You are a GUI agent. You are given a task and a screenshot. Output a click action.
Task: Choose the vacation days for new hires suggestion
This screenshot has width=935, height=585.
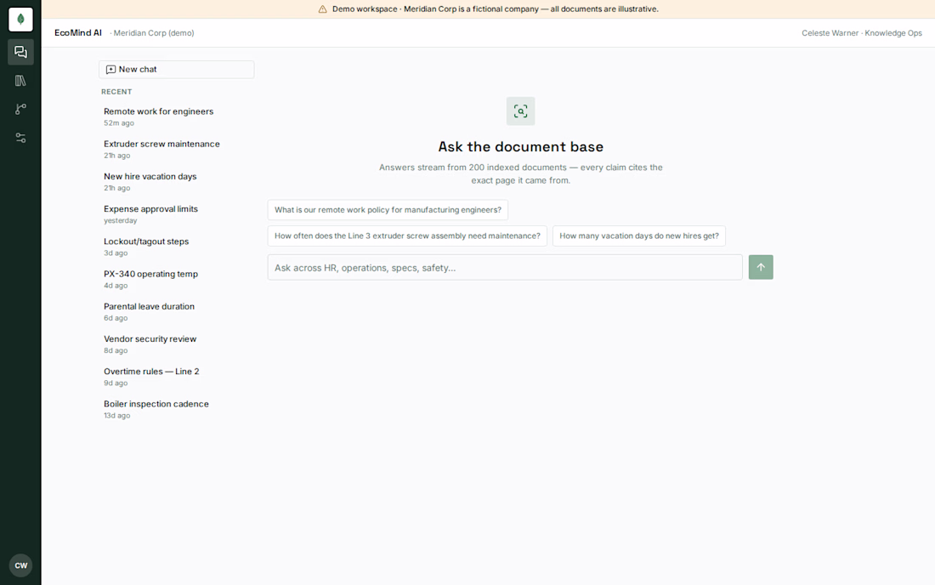coord(639,236)
